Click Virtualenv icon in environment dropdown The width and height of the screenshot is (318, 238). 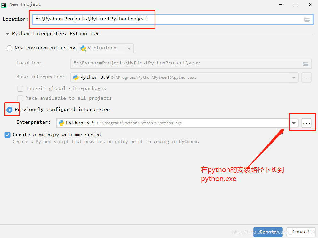(83, 48)
